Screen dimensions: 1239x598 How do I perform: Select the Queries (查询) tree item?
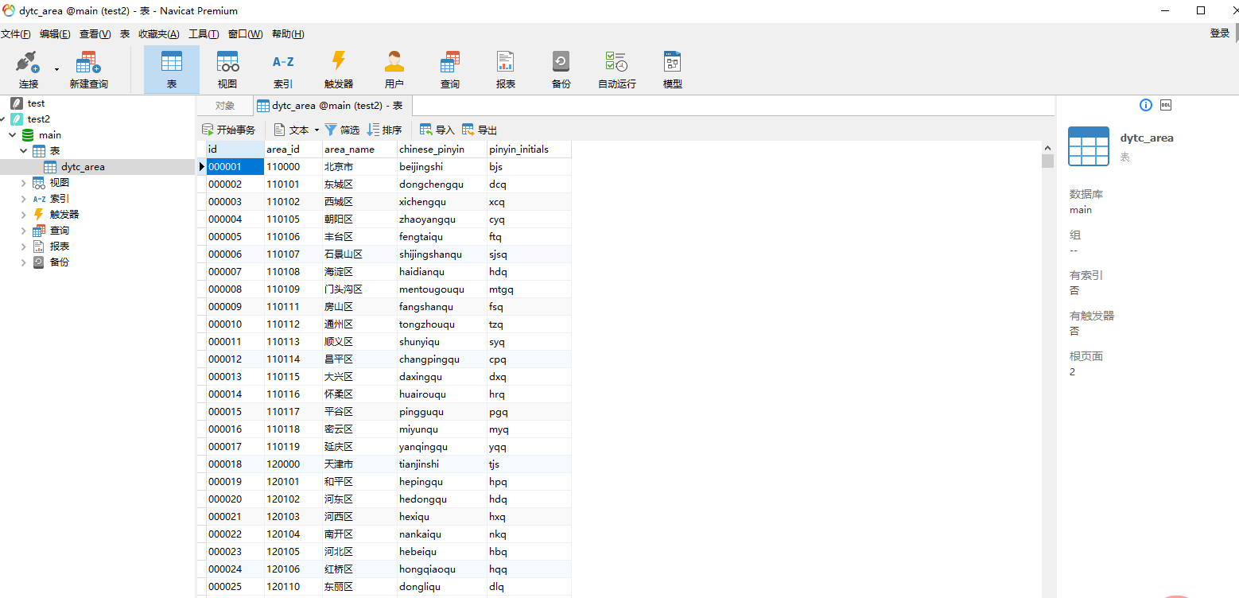pos(60,231)
